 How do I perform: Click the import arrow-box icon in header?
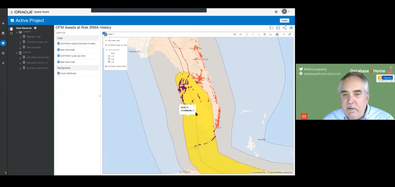(271, 28)
